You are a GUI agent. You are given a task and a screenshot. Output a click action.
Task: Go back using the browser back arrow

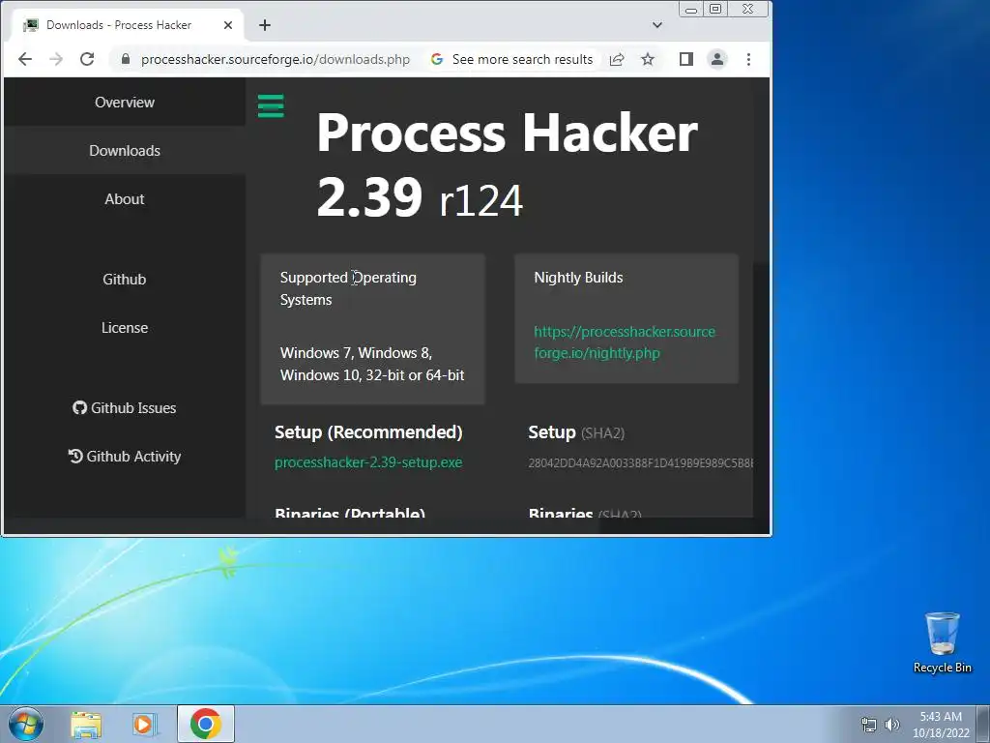coord(25,59)
